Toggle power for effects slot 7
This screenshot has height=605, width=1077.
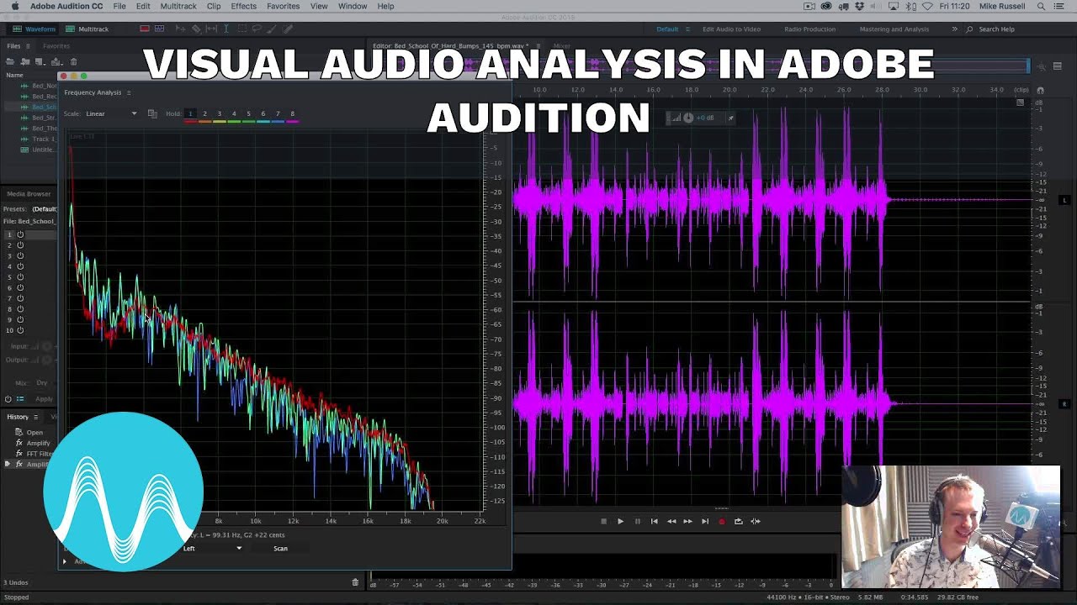20,298
